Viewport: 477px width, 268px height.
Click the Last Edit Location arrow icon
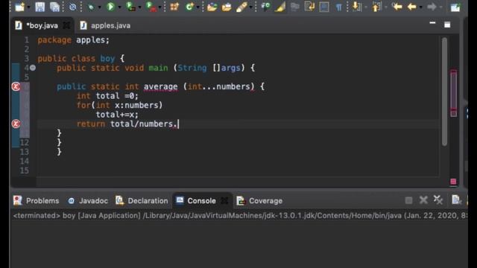pos(397,7)
